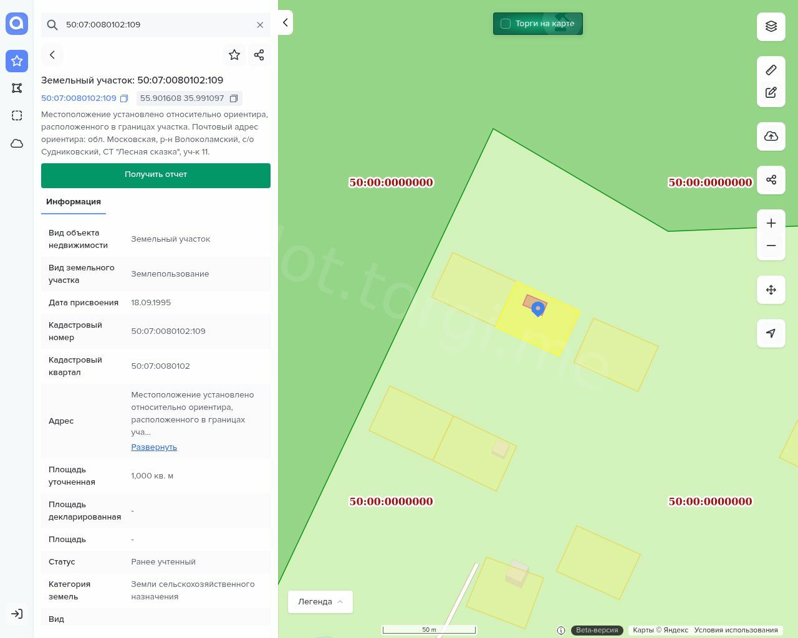Share parcel via panel share icon
The width and height of the screenshot is (798, 638).
[259, 55]
